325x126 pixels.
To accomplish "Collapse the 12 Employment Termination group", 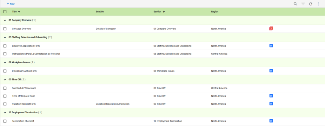I will 5,113.
